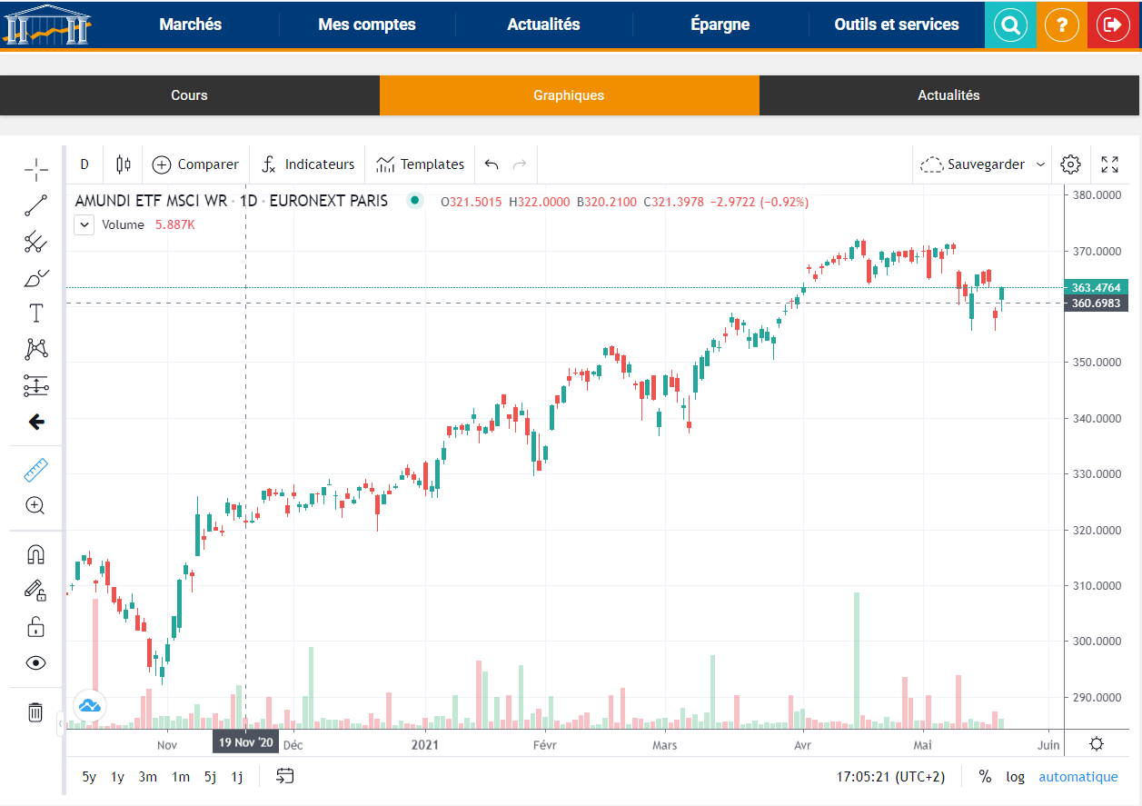The height and width of the screenshot is (806, 1142).
Task: Expand the Sauvegarder dropdown arrow
Action: [1040, 164]
